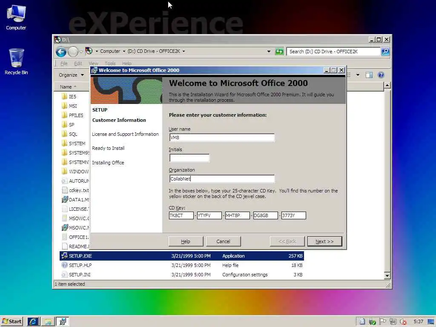Click Internet Explorer icon in taskbar

pos(33,321)
